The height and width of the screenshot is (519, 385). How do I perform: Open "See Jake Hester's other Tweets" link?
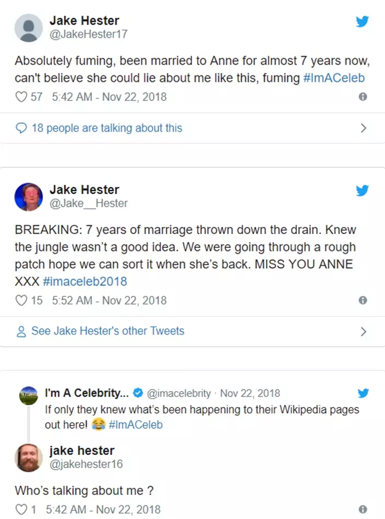[x=108, y=331]
